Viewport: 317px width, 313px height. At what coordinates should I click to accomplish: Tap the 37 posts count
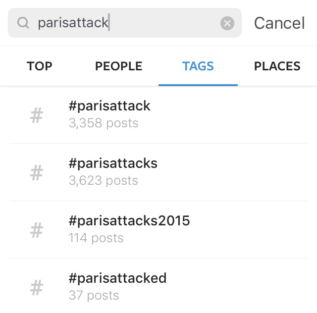[94, 296]
